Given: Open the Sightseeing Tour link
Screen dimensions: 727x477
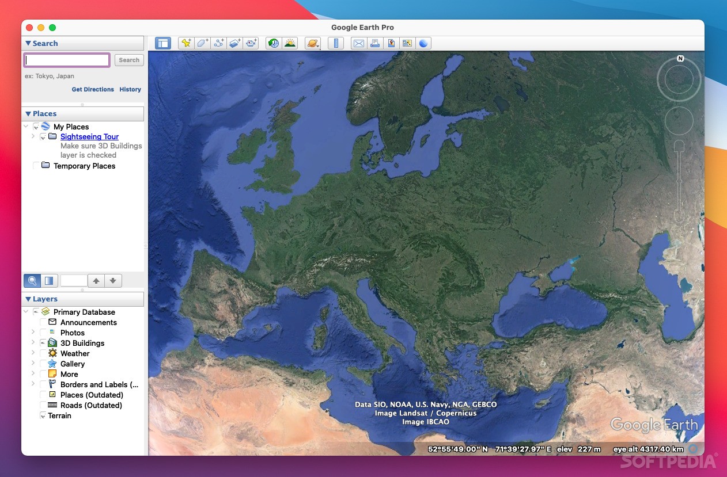Looking at the screenshot, I should coord(89,136).
